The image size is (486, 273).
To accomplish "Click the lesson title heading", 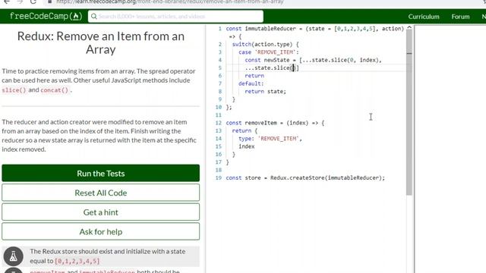I will pyautogui.click(x=101, y=42).
